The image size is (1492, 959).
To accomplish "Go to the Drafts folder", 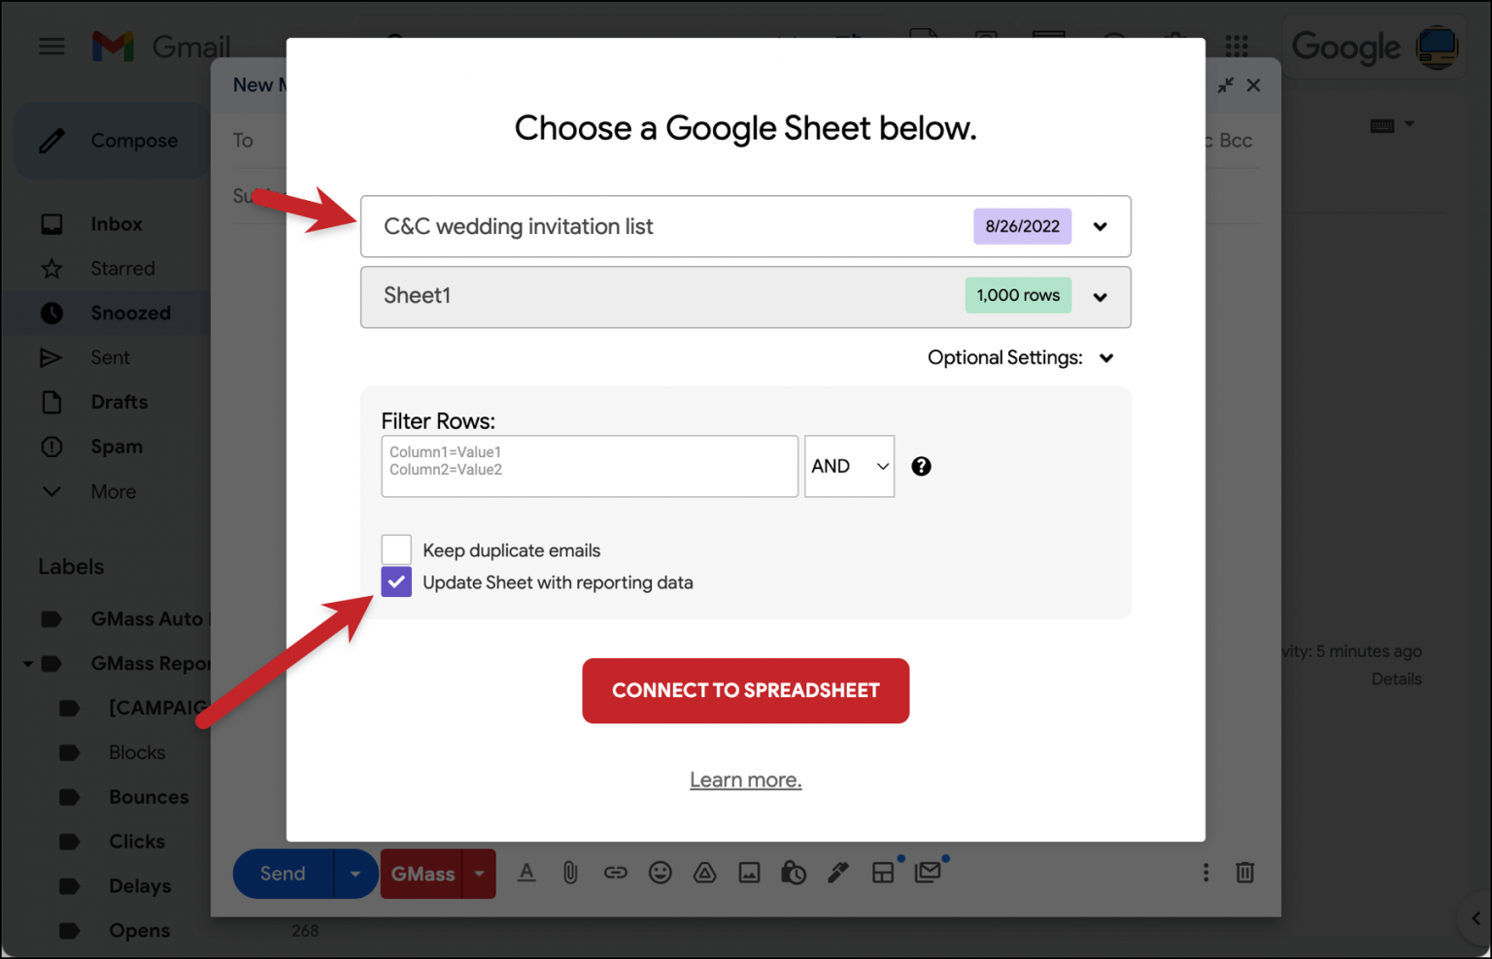I will click(119, 402).
